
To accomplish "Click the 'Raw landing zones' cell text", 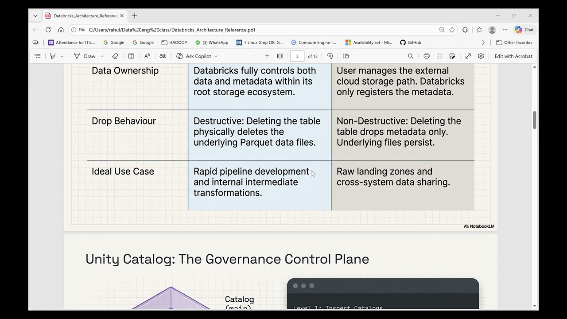I will click(x=393, y=177).
